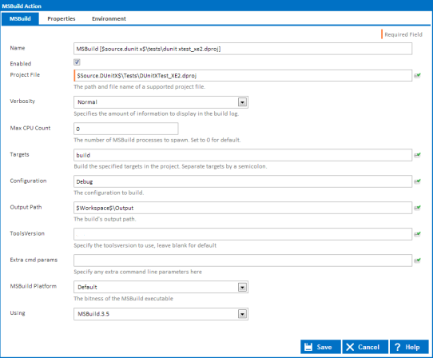This screenshot has height=358, width=433.
Task: Toggle the Enabled checkbox
Action: pyautogui.click(x=77, y=62)
